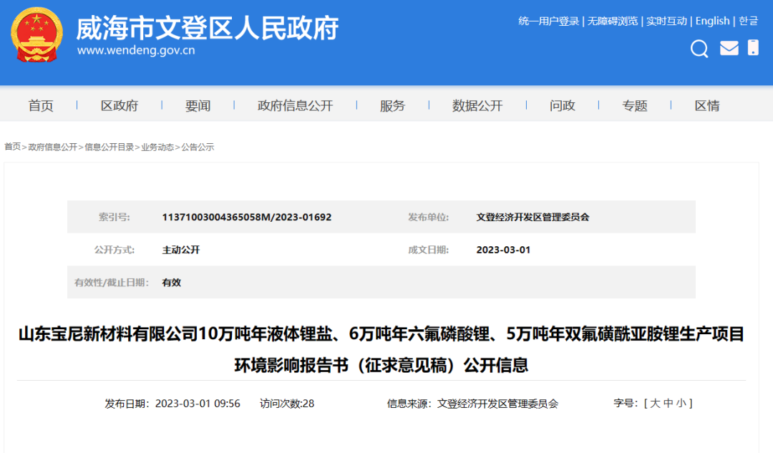The image size is (773, 453).
Task: Open the mobile phone version icon
Action: (753, 48)
